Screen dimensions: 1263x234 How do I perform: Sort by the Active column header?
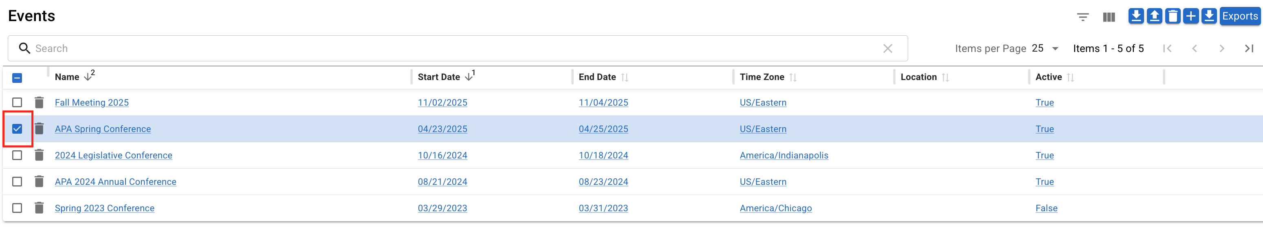[1048, 77]
